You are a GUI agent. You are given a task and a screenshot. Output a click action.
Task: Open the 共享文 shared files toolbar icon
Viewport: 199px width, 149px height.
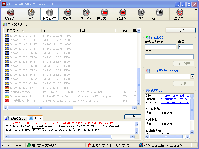104,12
